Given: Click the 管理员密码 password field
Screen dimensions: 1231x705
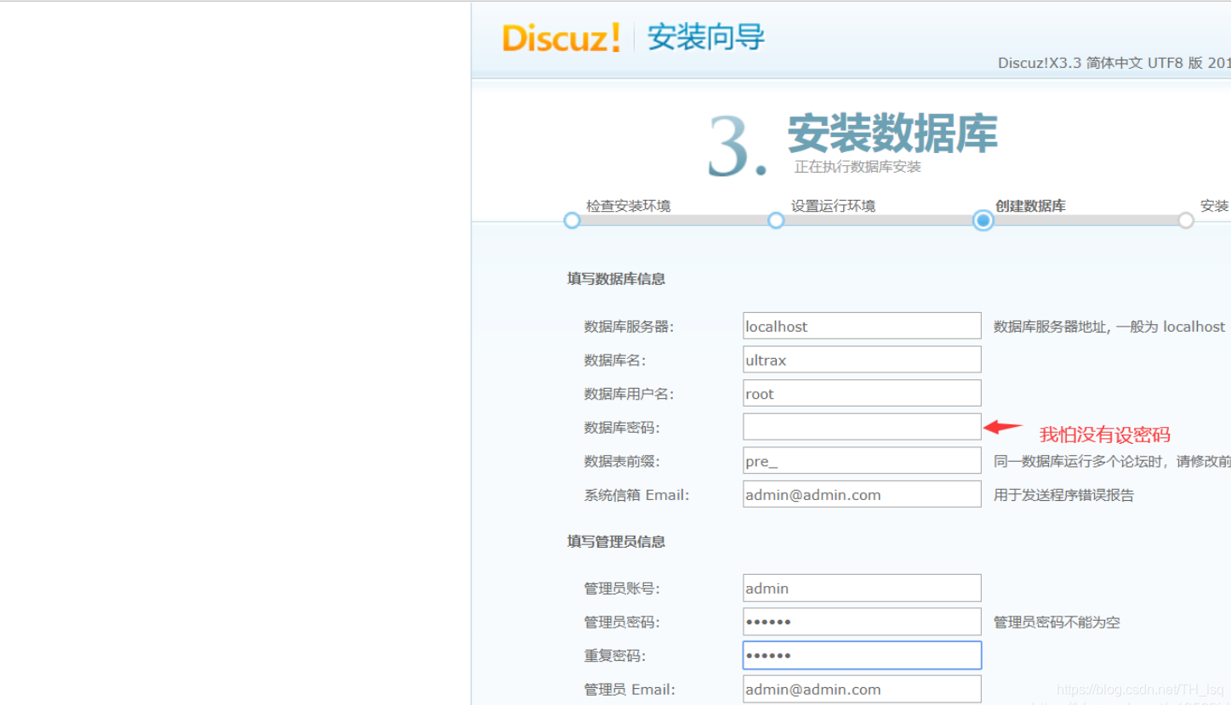Looking at the screenshot, I should (862, 622).
